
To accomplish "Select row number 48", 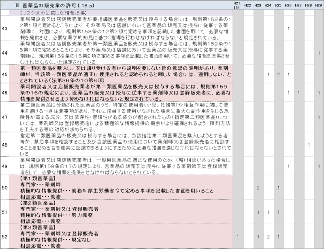I will 4,145.
